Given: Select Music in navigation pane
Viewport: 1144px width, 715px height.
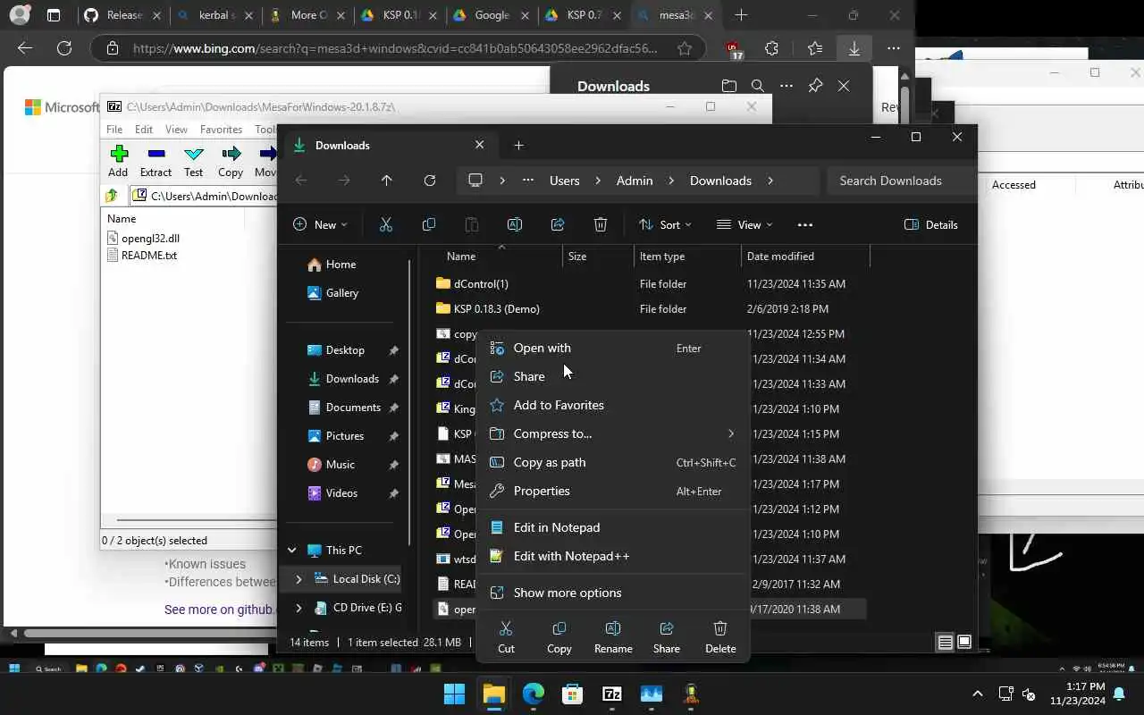Looking at the screenshot, I should click(341, 465).
